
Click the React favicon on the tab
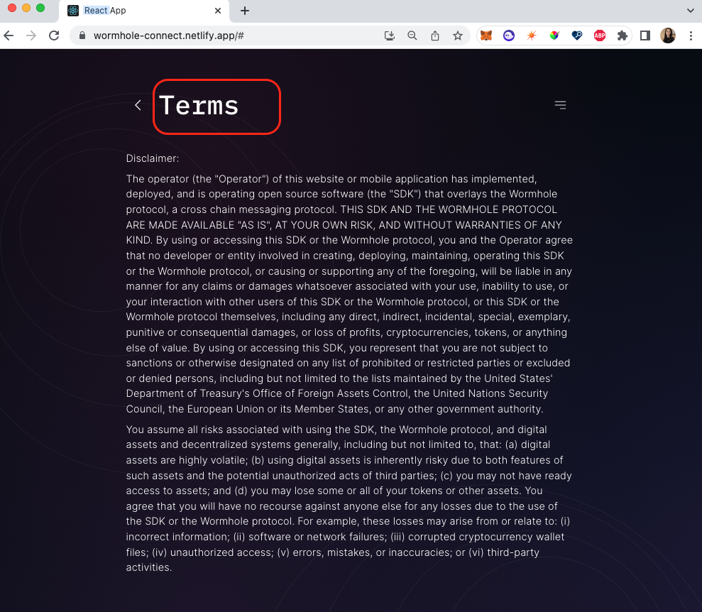[73, 11]
